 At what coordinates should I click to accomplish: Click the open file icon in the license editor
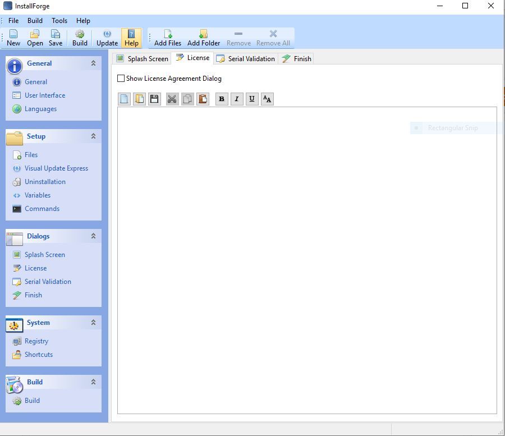tap(140, 99)
